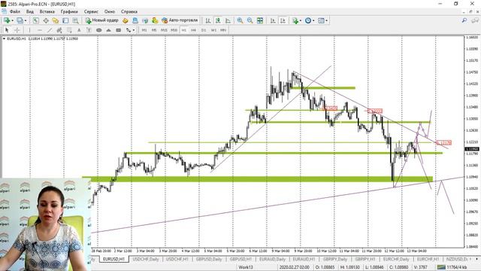Click the gold MetaEditor book icon
The height and width of the screenshot is (271, 481).
click(126, 20)
